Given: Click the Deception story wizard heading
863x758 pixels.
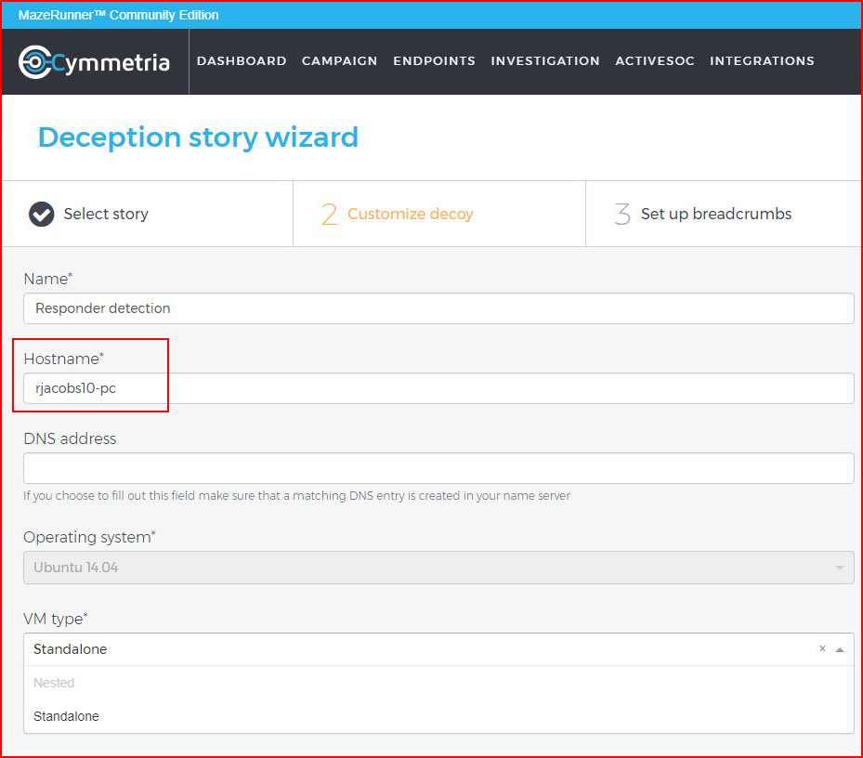Looking at the screenshot, I should coord(198,137).
